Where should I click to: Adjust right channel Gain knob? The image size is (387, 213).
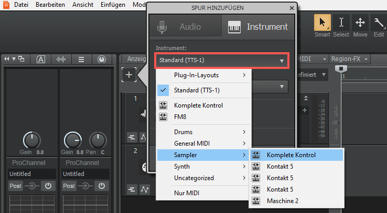click(x=73, y=140)
